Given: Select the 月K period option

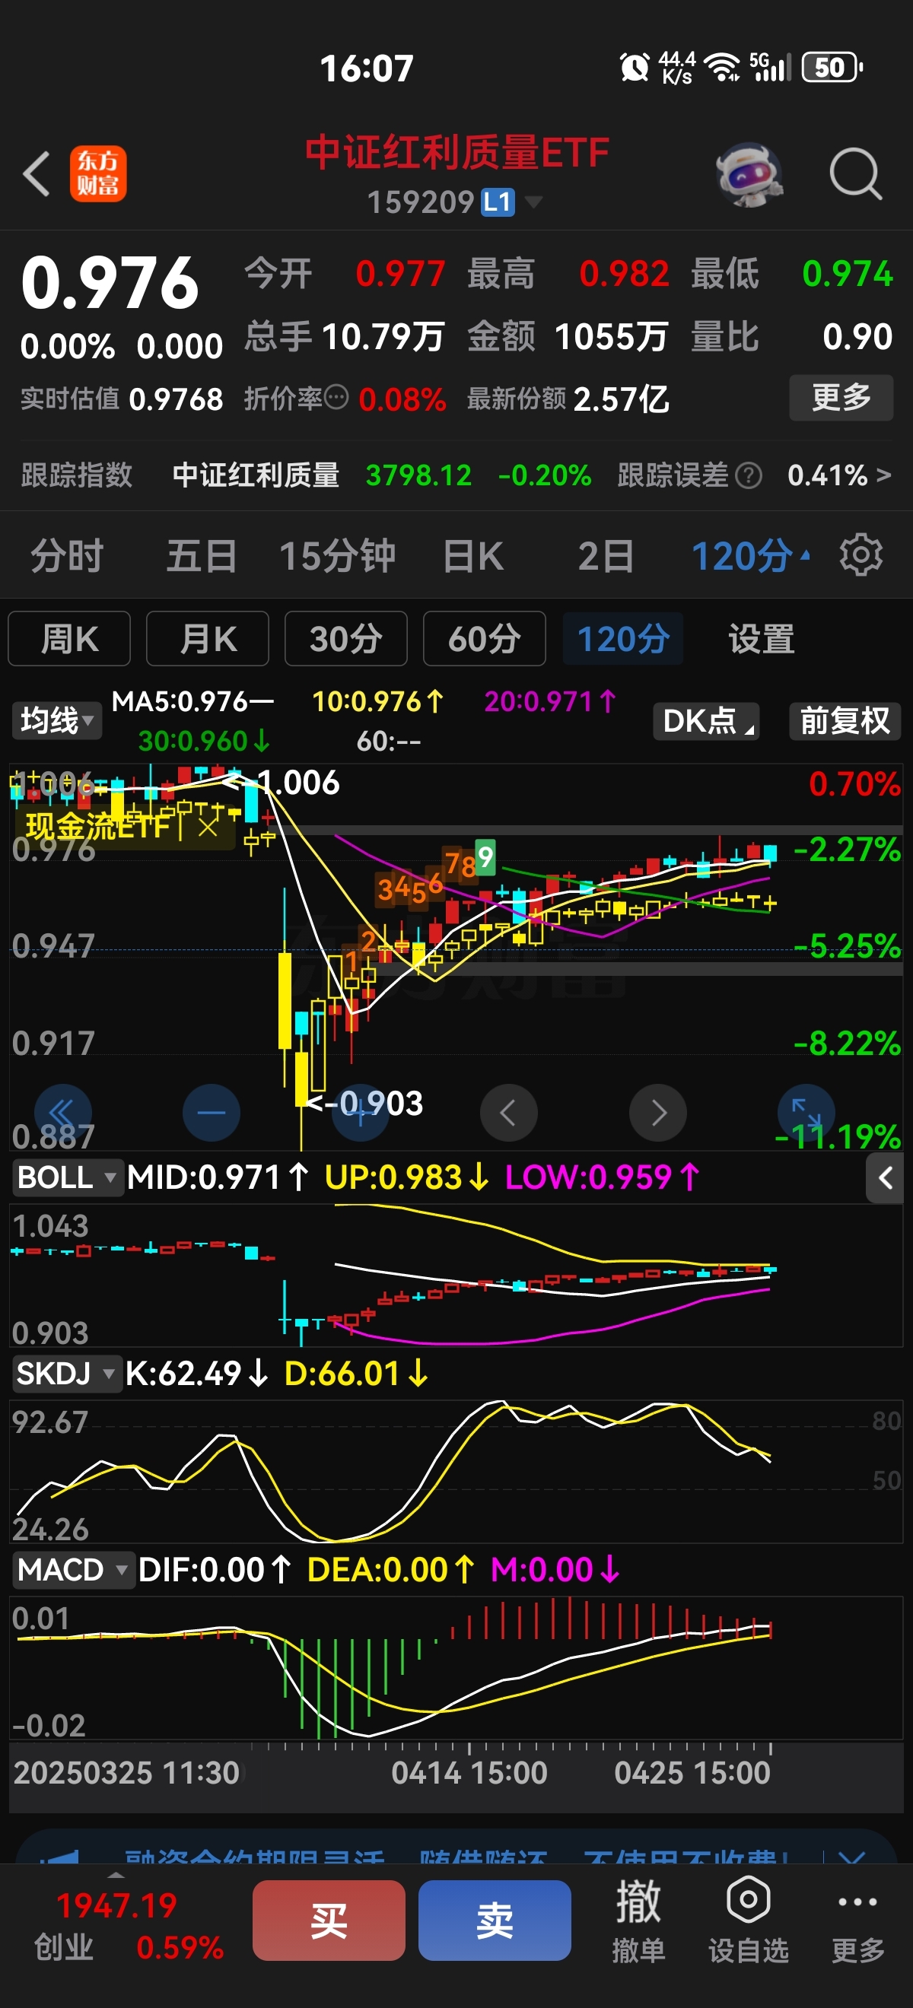Looking at the screenshot, I should pos(208,638).
